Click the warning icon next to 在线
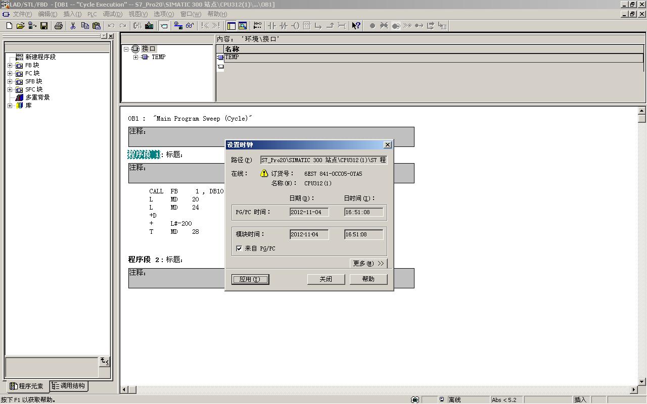Screen dimensions: 647x404 264,173
